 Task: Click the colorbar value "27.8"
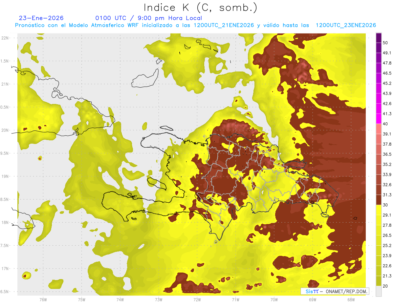point(387,225)
